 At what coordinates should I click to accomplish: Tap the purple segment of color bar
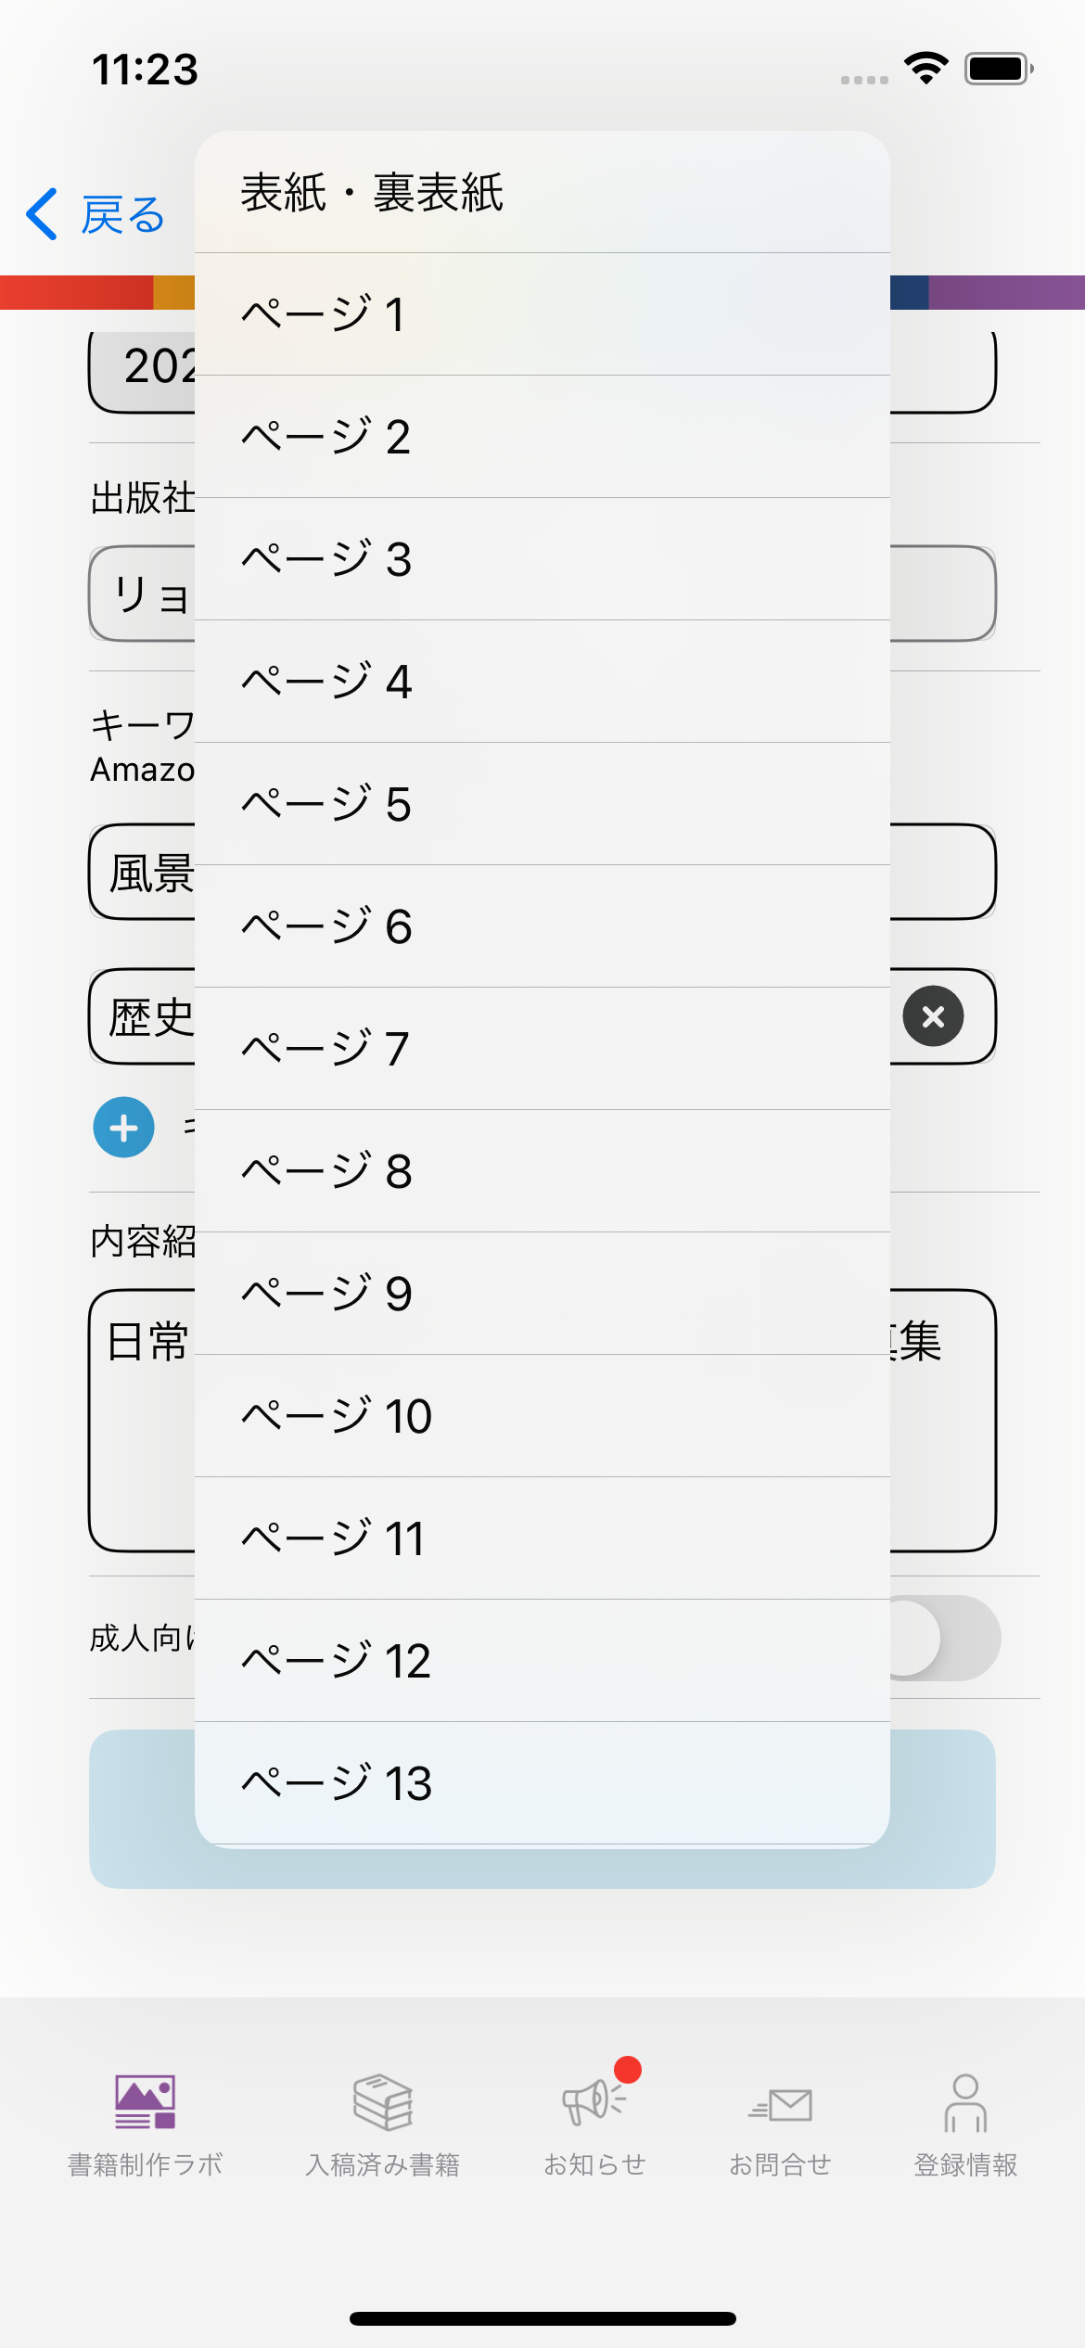click(1006, 292)
